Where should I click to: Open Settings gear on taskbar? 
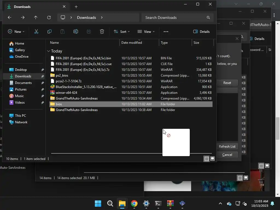tap(146, 203)
